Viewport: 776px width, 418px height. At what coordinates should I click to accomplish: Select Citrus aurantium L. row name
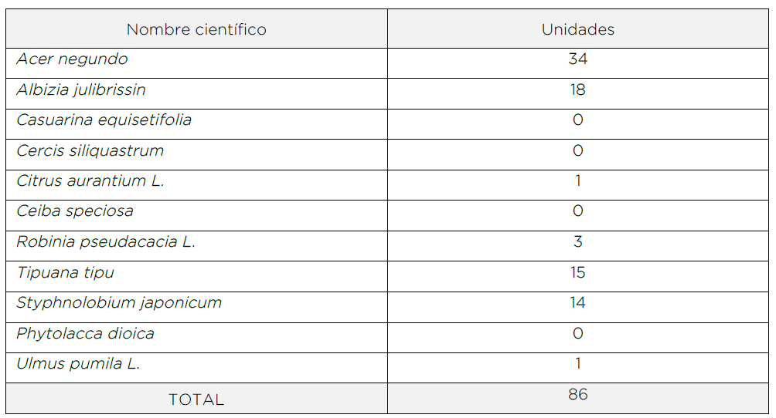point(90,180)
